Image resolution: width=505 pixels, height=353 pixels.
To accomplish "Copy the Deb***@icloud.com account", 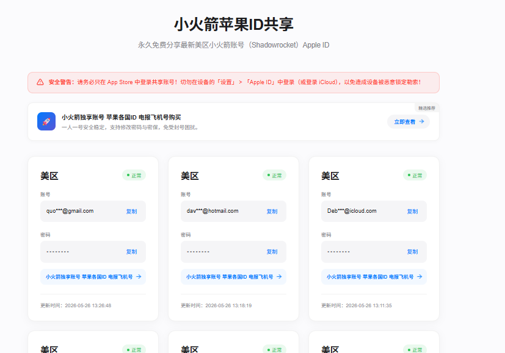I will point(412,212).
